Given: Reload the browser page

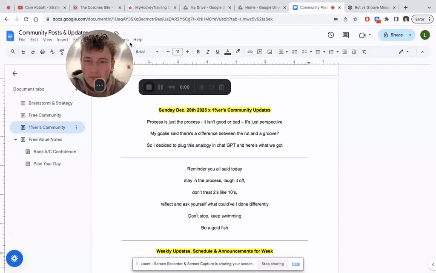Looking at the screenshot, I should pyautogui.click(x=26, y=19).
